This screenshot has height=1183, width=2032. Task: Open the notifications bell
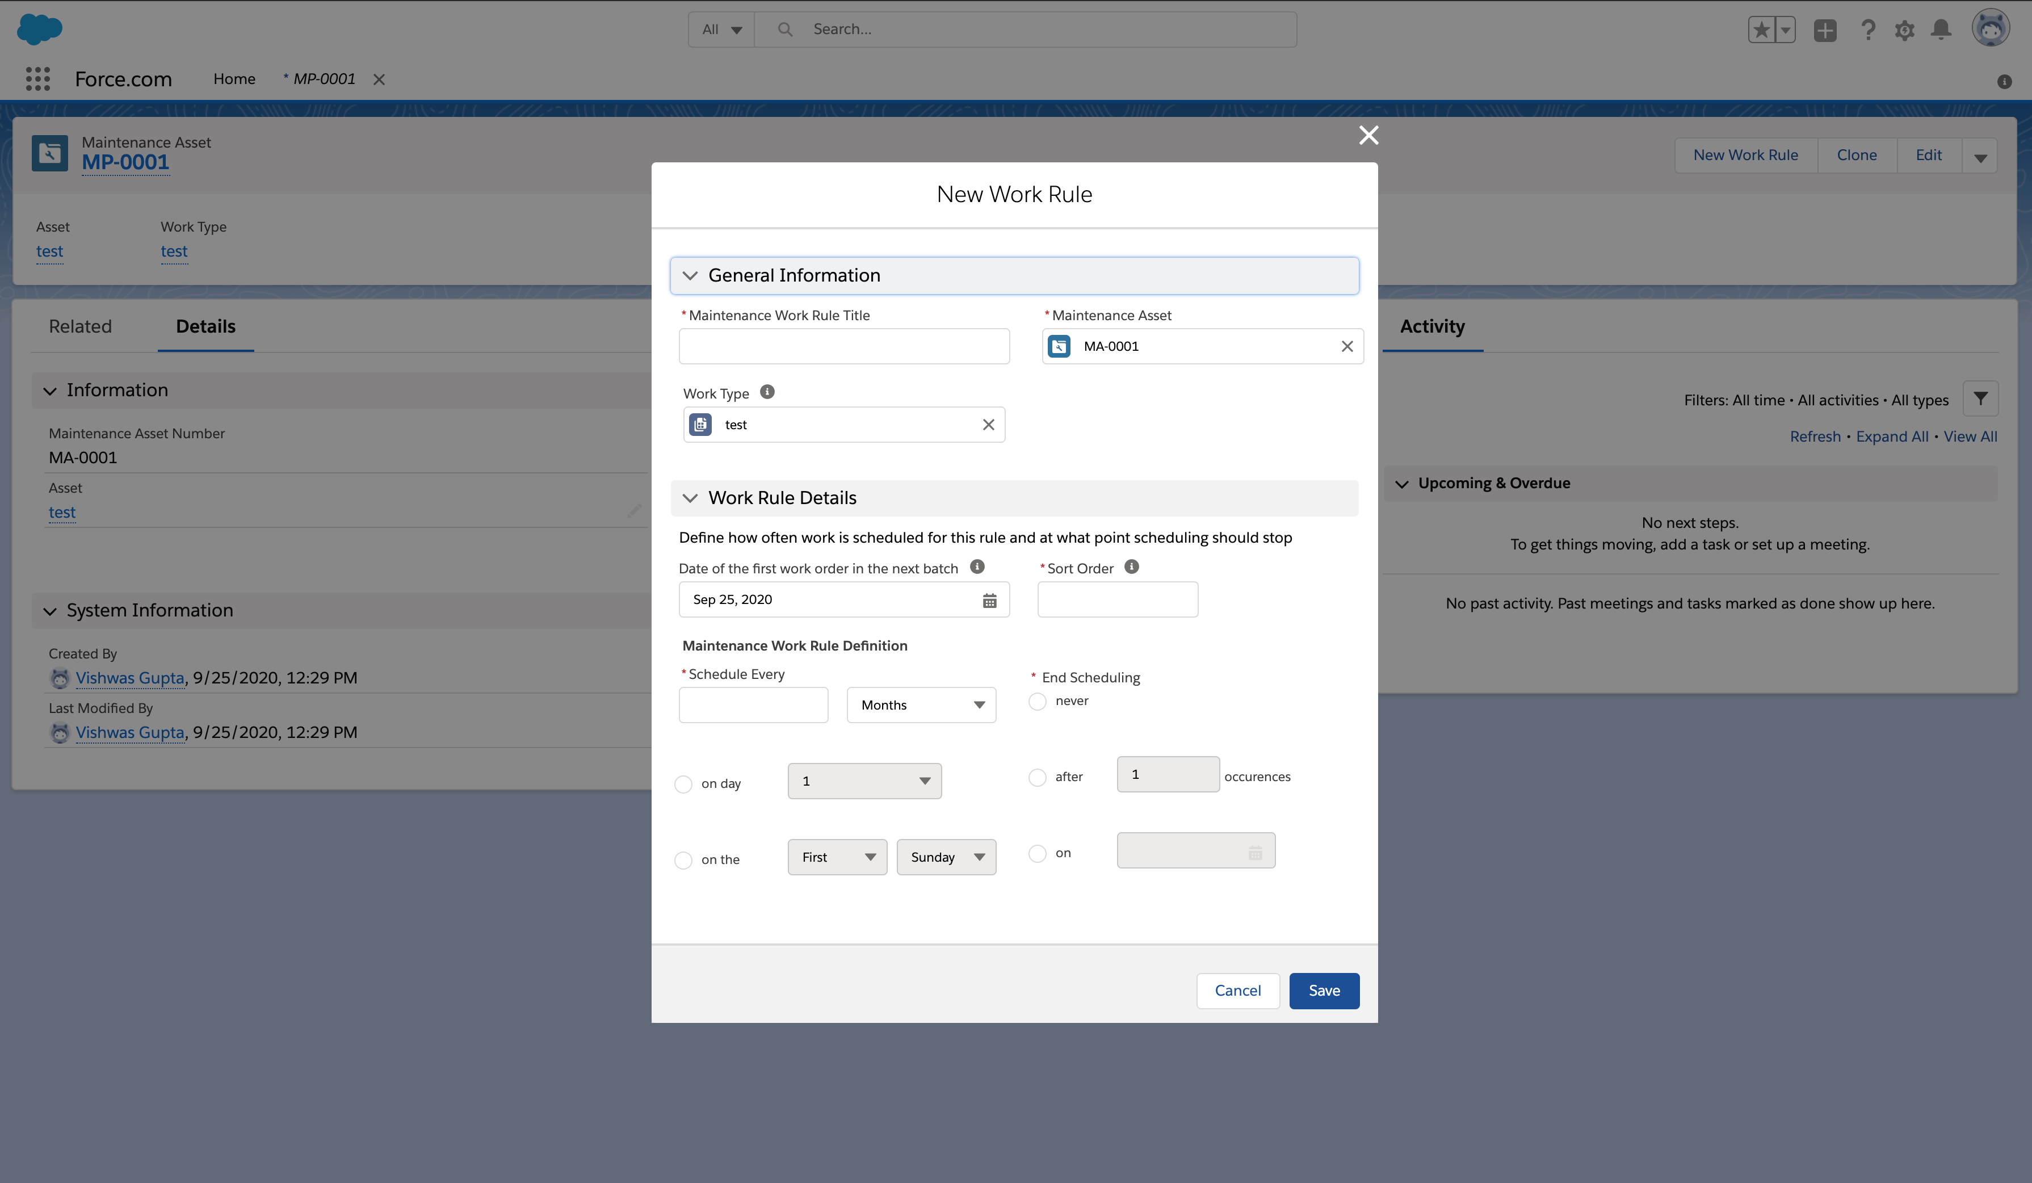point(1941,30)
